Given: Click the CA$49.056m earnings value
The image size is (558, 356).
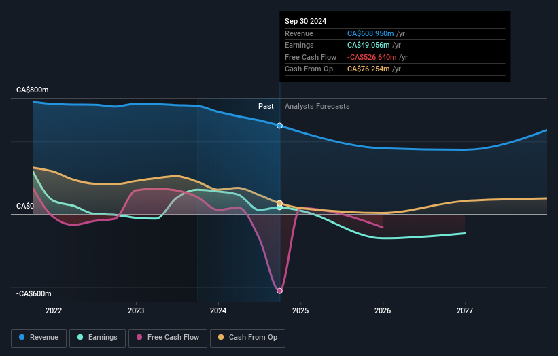Looking at the screenshot, I should 368,45.
